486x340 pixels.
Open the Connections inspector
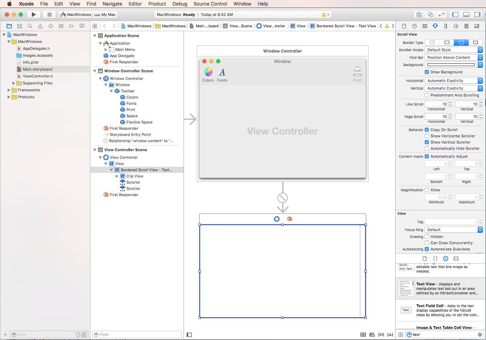456,26
